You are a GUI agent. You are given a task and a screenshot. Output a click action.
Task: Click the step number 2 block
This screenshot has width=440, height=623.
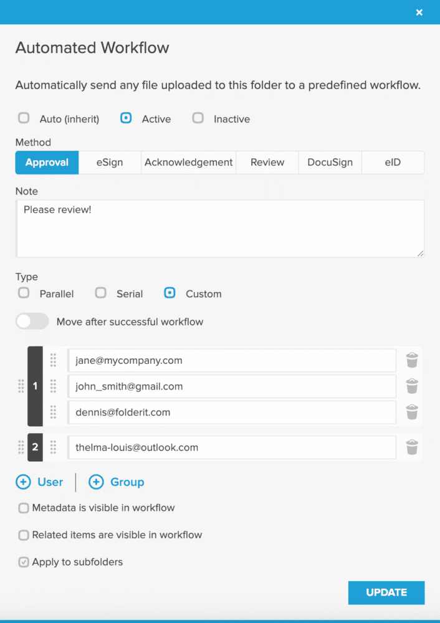(x=35, y=447)
